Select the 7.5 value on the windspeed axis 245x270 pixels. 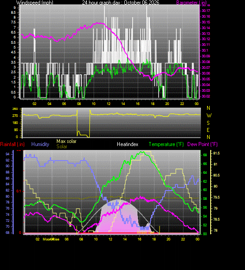[13, 22]
